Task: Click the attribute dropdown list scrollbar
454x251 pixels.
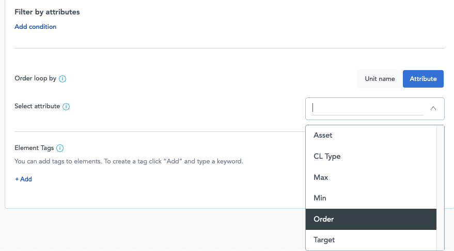Action: tap(440, 186)
